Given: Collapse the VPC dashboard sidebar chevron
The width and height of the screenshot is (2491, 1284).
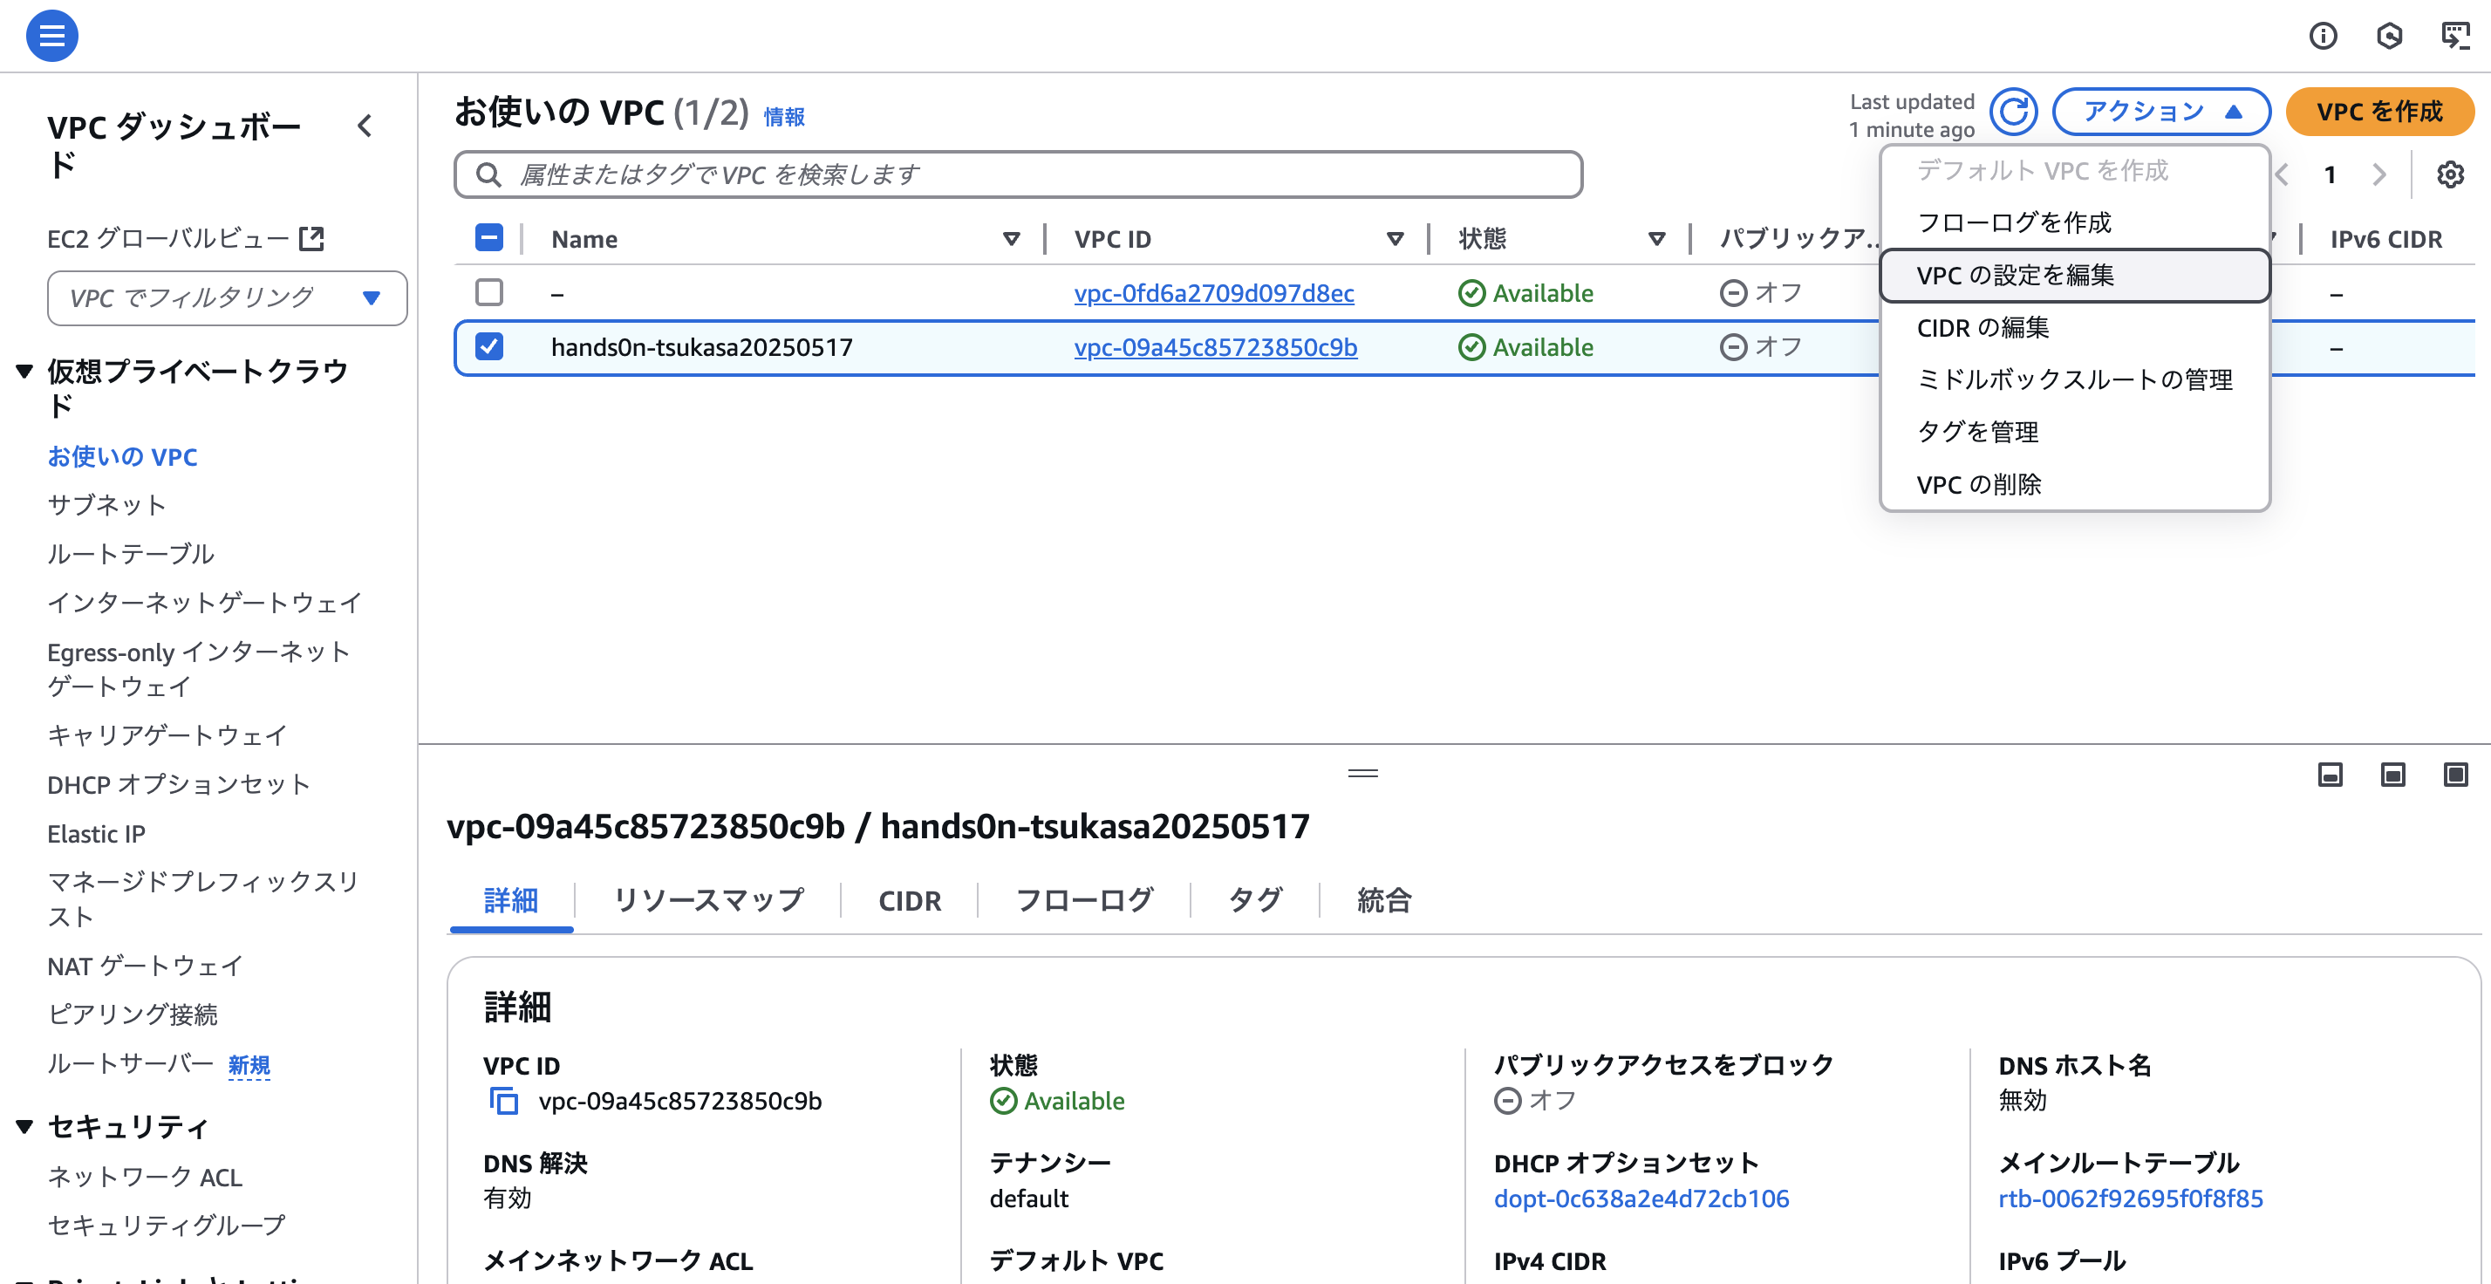Looking at the screenshot, I should [x=365, y=126].
